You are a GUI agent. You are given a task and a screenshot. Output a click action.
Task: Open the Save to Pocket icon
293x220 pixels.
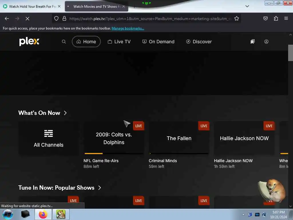(x=265, y=18)
